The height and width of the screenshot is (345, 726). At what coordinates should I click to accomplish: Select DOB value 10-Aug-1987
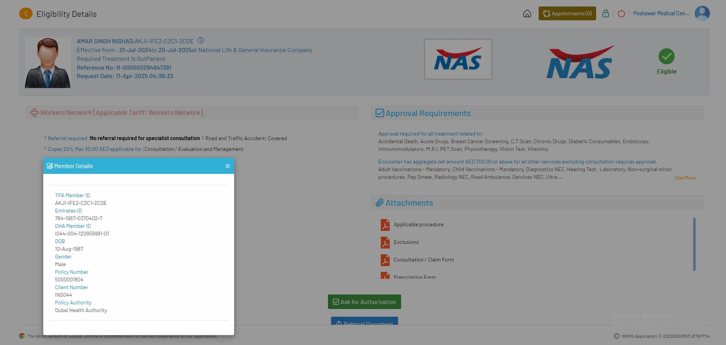[x=69, y=249]
